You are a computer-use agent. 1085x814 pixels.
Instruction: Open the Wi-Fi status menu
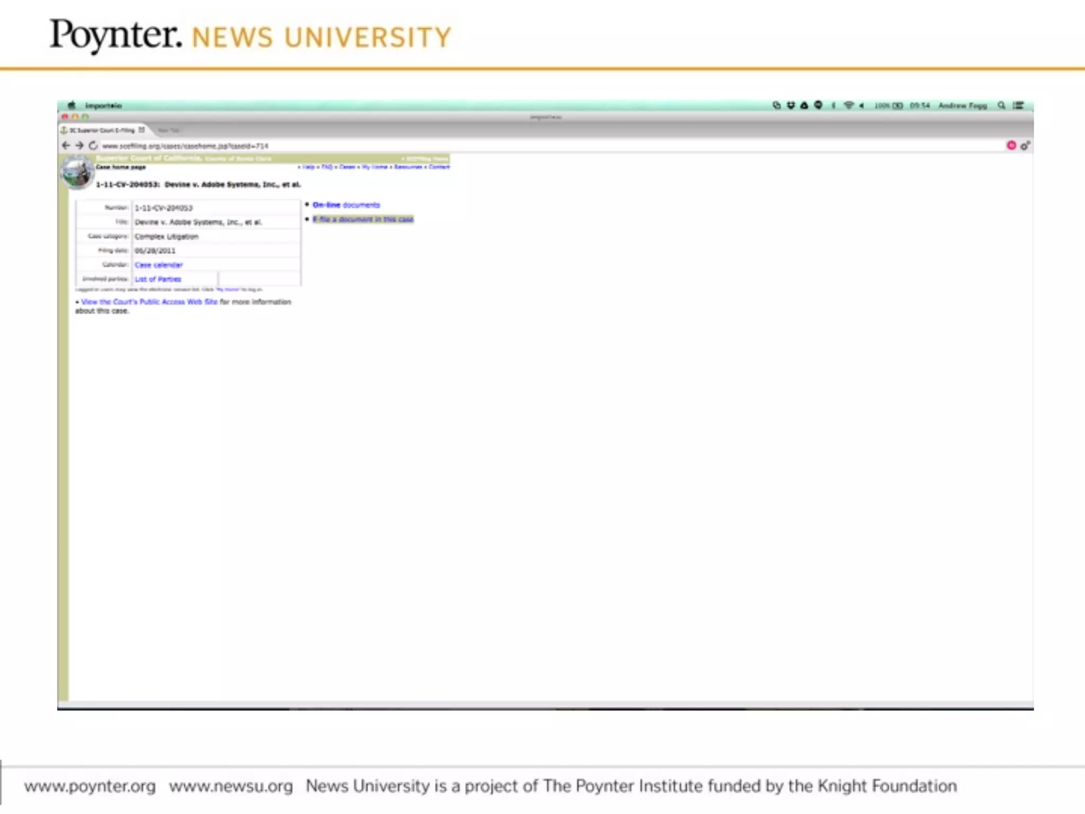(x=848, y=105)
